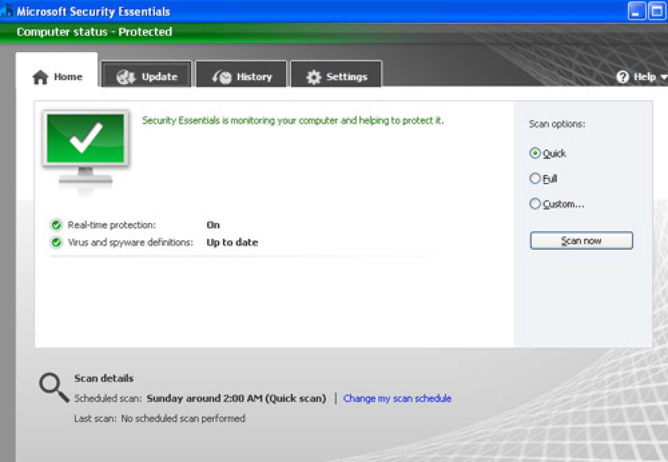Click the History clock icon
The image size is (668, 462).
(x=222, y=77)
